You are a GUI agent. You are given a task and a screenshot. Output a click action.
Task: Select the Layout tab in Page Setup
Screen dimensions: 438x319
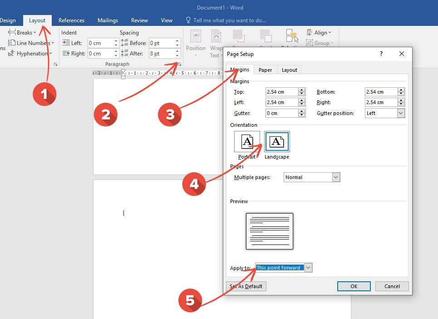[290, 70]
